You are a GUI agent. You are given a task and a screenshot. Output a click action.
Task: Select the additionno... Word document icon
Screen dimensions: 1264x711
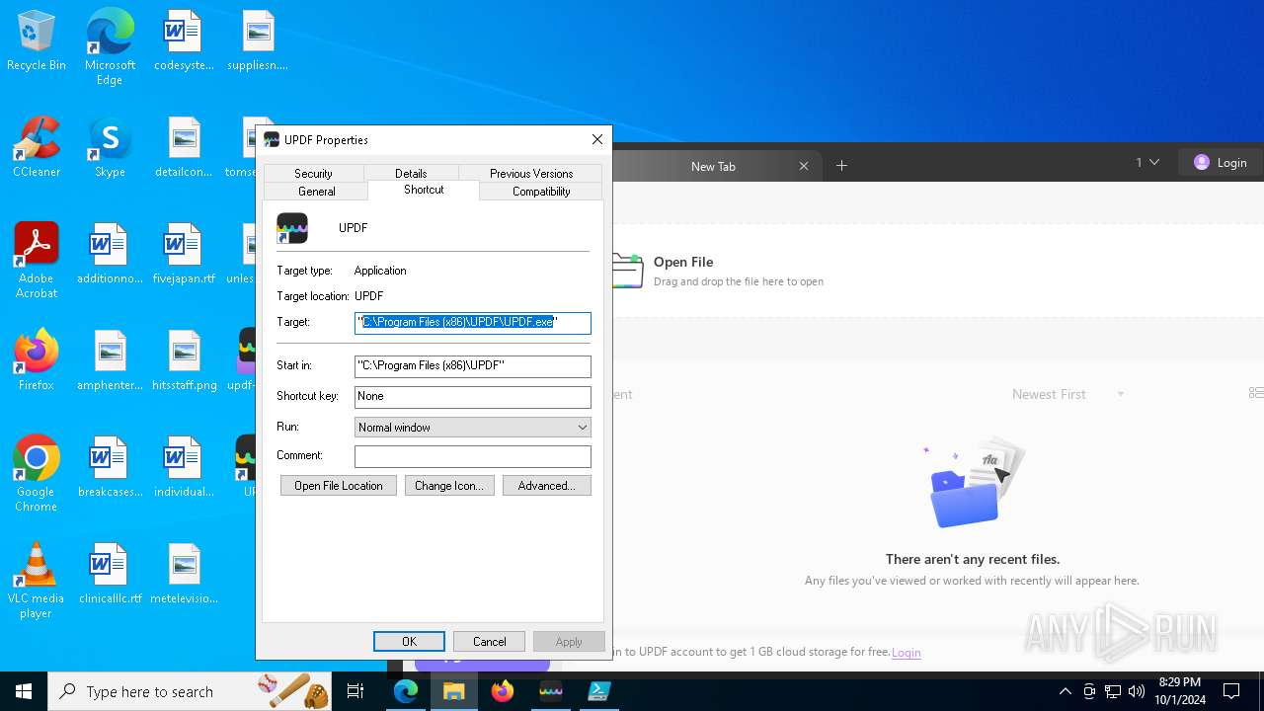point(110,255)
